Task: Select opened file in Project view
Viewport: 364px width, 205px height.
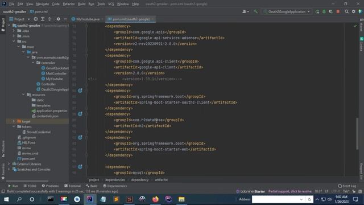Action: coord(35,19)
